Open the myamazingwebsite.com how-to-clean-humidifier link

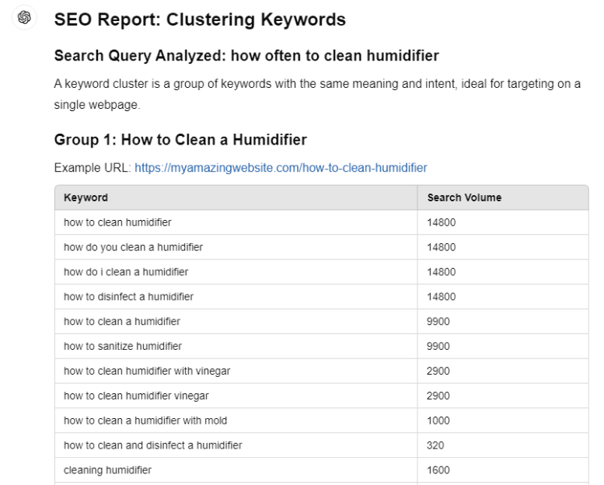(x=281, y=168)
